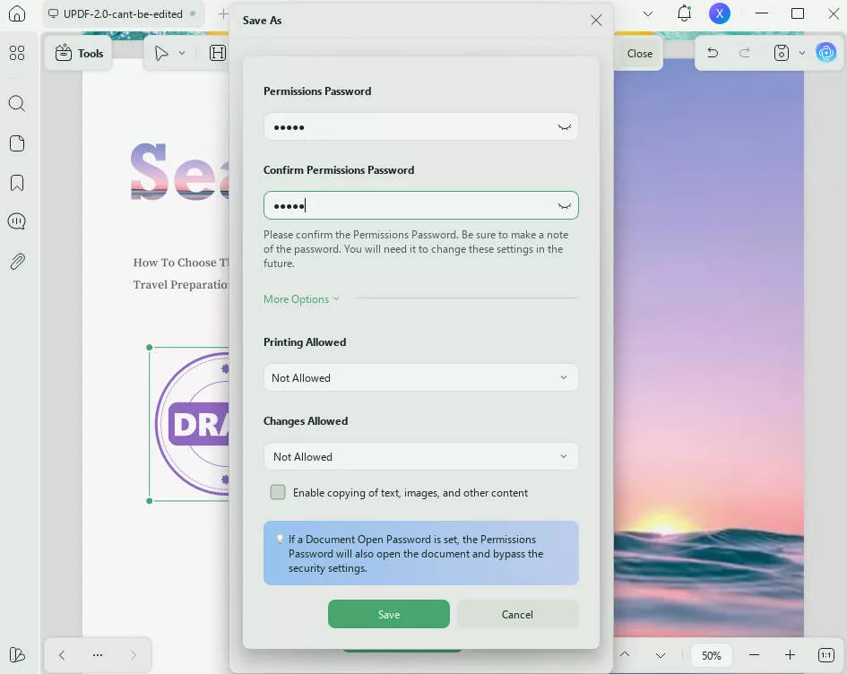Click the 50% zoom level field
This screenshot has width=847, height=674.
pyautogui.click(x=711, y=655)
